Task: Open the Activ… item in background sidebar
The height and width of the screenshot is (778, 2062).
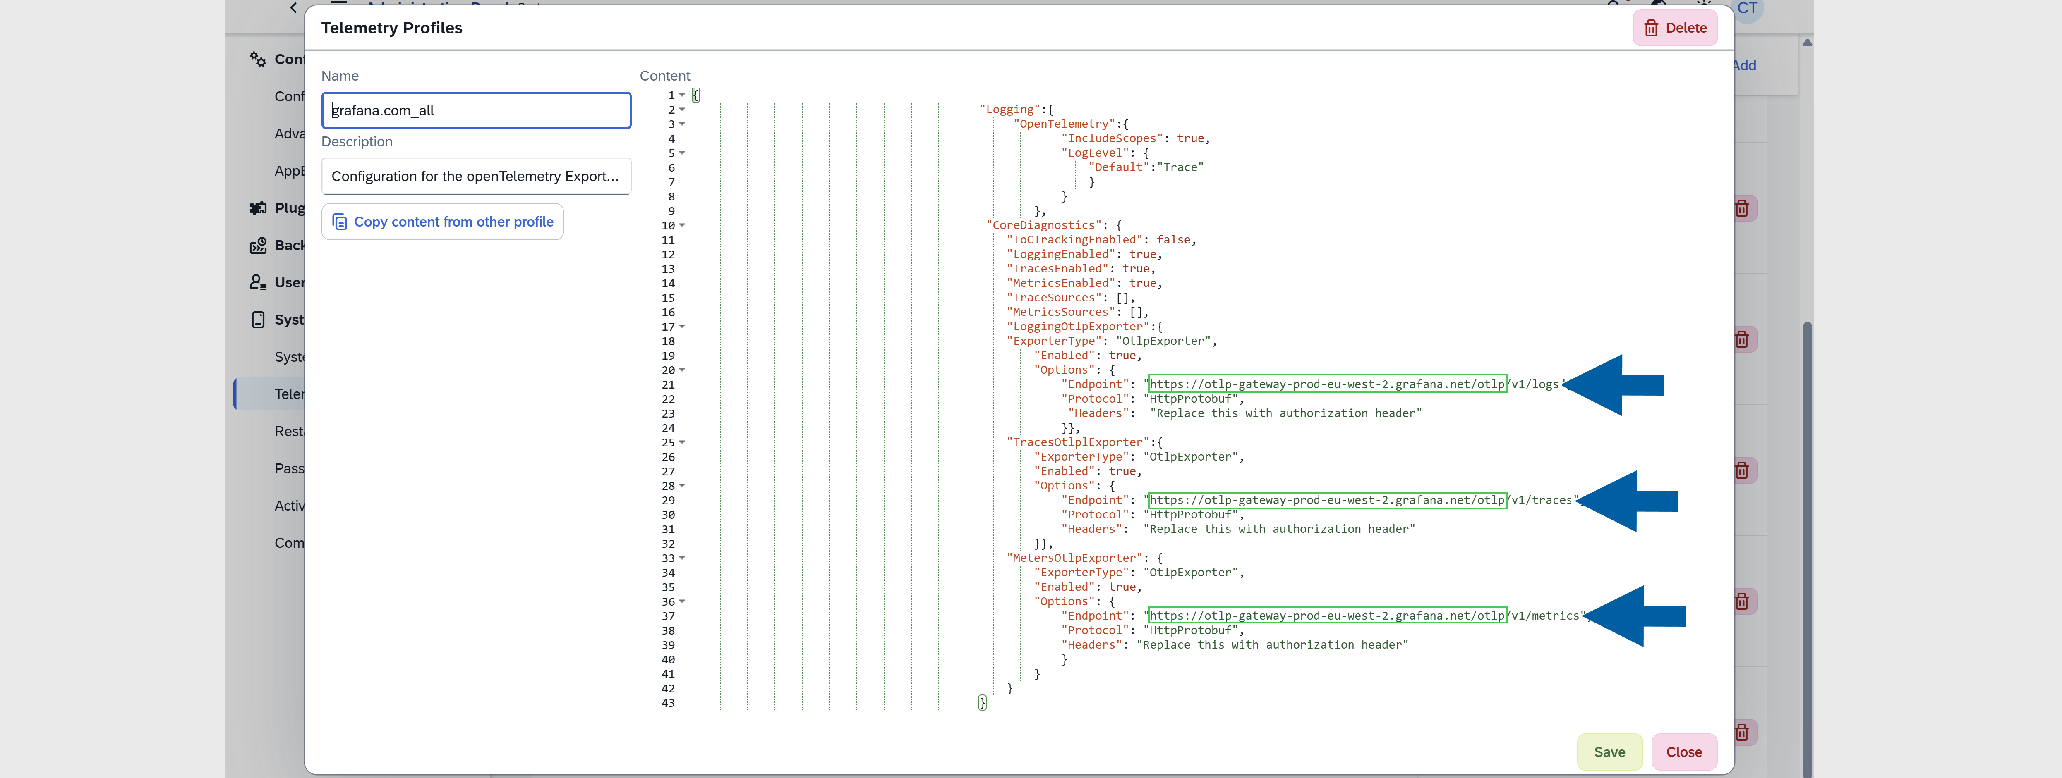Action: 289,505
